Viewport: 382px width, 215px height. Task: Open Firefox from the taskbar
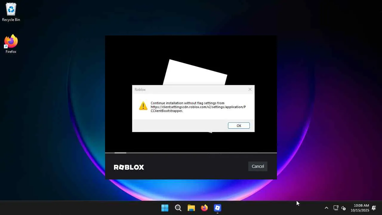(204, 208)
